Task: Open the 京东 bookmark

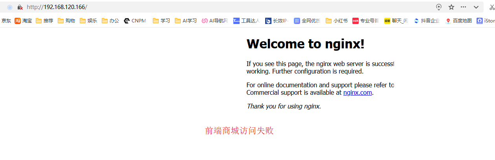Action: click(x=6, y=21)
